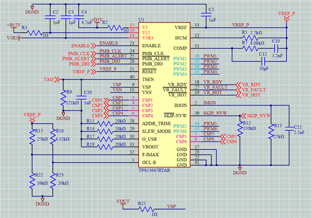Click resistor R17 on O_USR line
The width and height of the screenshot is (312, 218).
click(105, 139)
